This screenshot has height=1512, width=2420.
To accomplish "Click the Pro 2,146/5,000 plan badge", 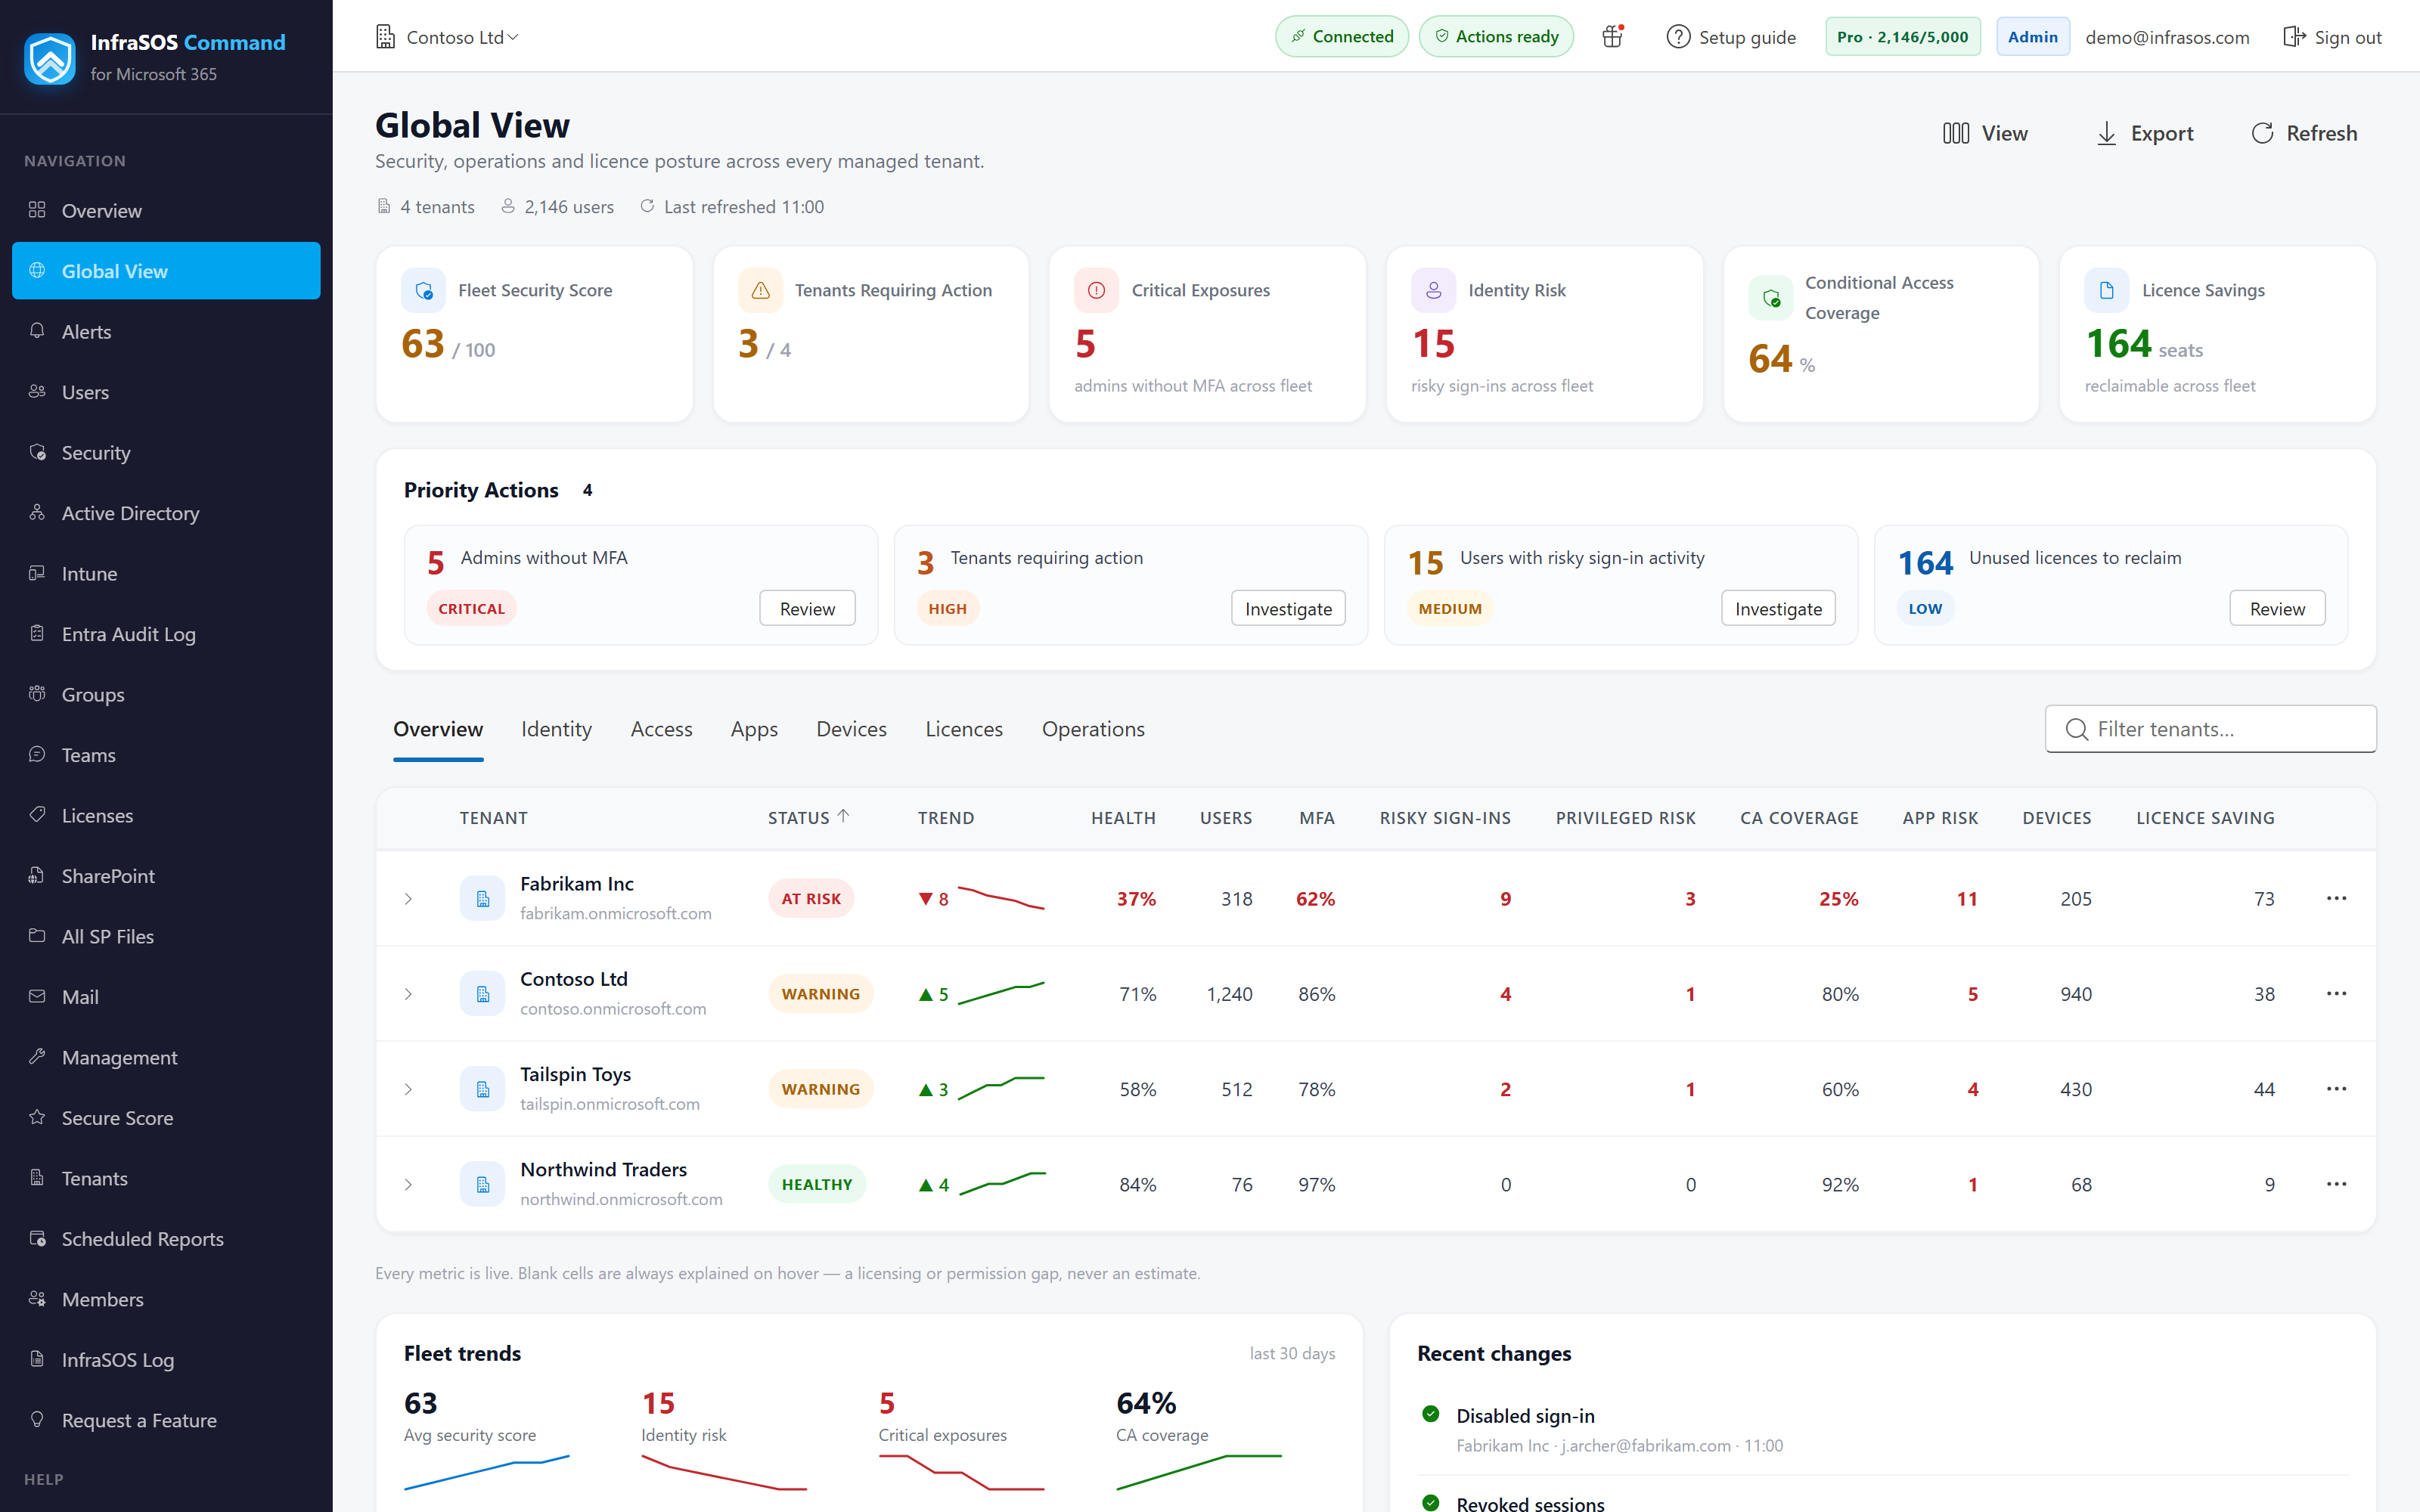I will coord(1902,37).
